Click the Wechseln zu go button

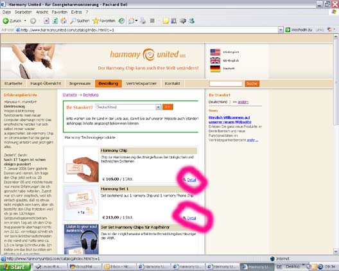point(299,30)
